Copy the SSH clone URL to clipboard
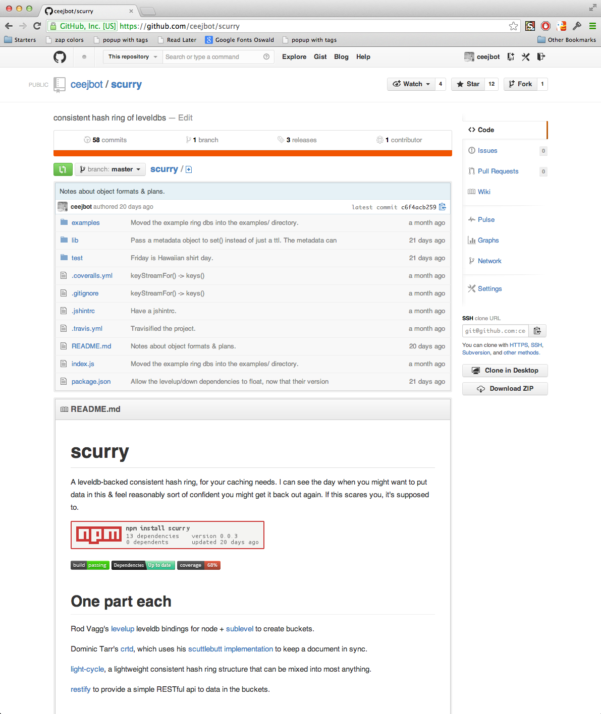This screenshot has height=714, width=601. pyautogui.click(x=537, y=331)
